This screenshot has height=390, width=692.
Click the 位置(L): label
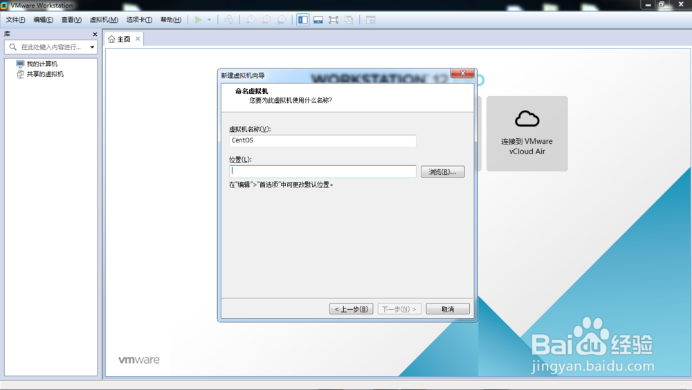coord(240,160)
